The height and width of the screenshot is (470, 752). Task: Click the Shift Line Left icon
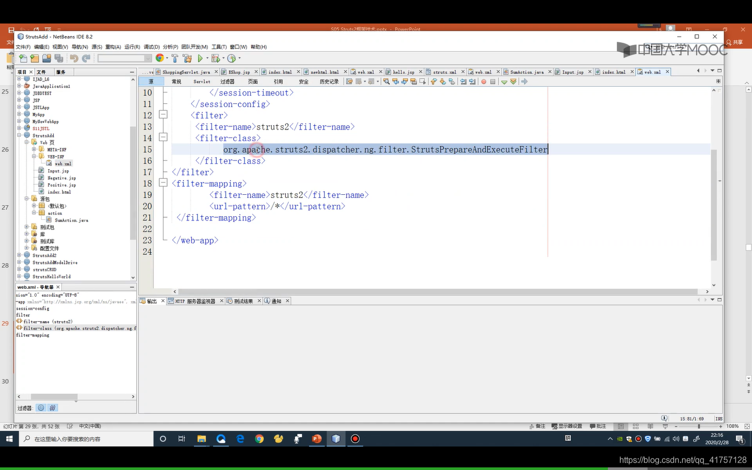(x=463, y=81)
